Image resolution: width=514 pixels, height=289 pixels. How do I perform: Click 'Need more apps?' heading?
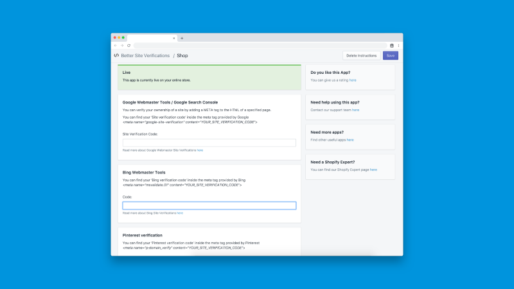pos(327,132)
